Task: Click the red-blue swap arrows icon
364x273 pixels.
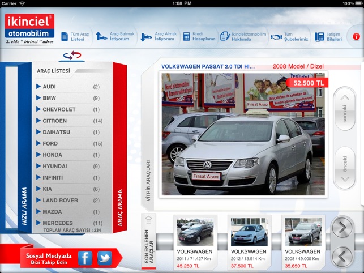Action: pos(72,56)
